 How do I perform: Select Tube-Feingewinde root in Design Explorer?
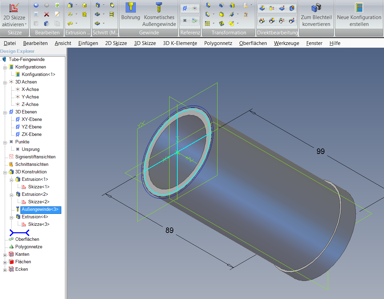(x=27, y=59)
